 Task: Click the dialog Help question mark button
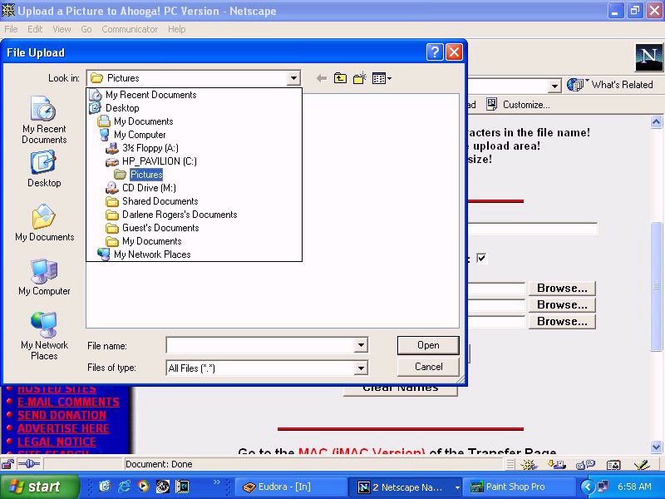click(x=435, y=52)
